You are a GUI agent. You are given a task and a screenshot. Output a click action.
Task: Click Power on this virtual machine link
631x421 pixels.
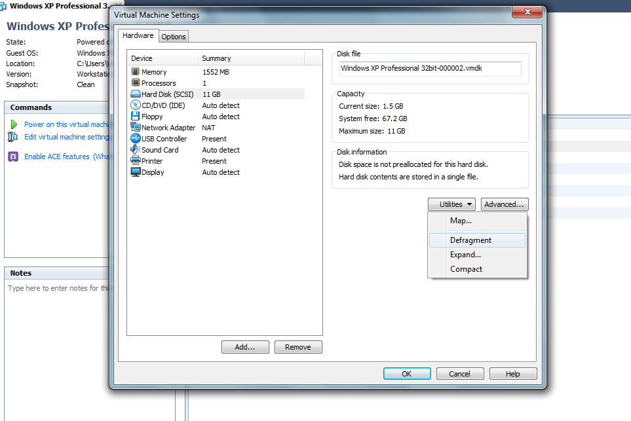66,124
